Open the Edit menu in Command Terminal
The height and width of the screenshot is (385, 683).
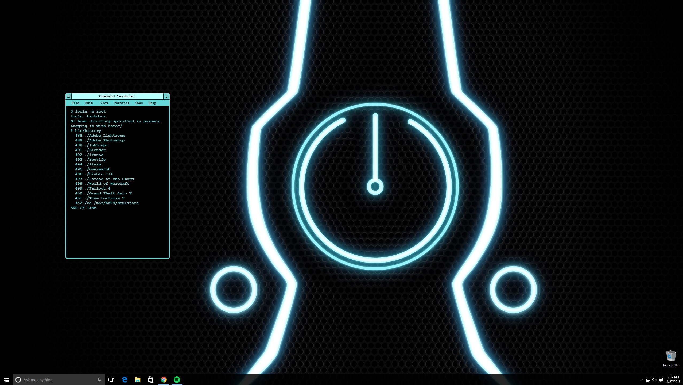pyautogui.click(x=89, y=103)
